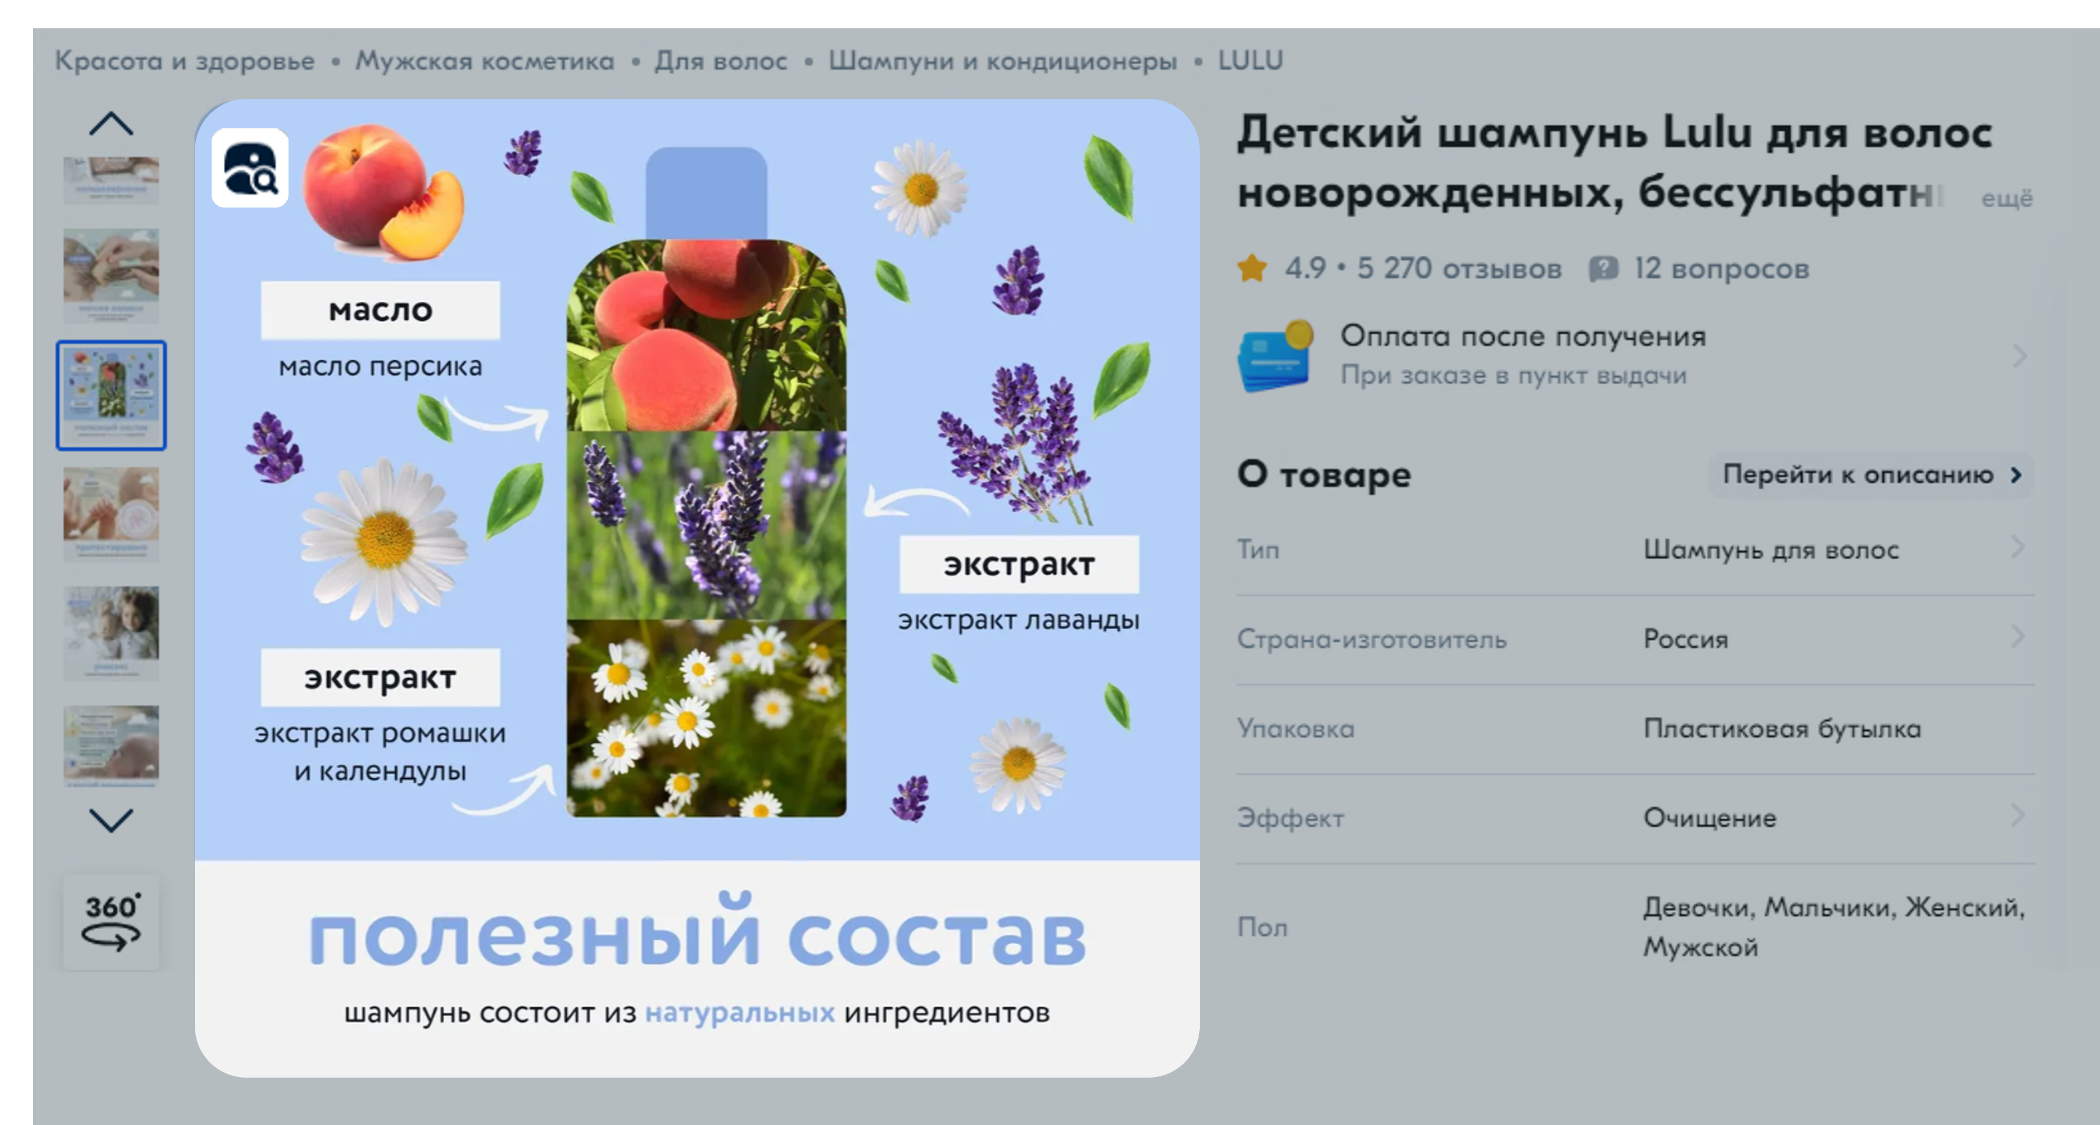The width and height of the screenshot is (2100, 1125).
Task: Select the fourth thumbnail with baby feet
Action: click(112, 515)
